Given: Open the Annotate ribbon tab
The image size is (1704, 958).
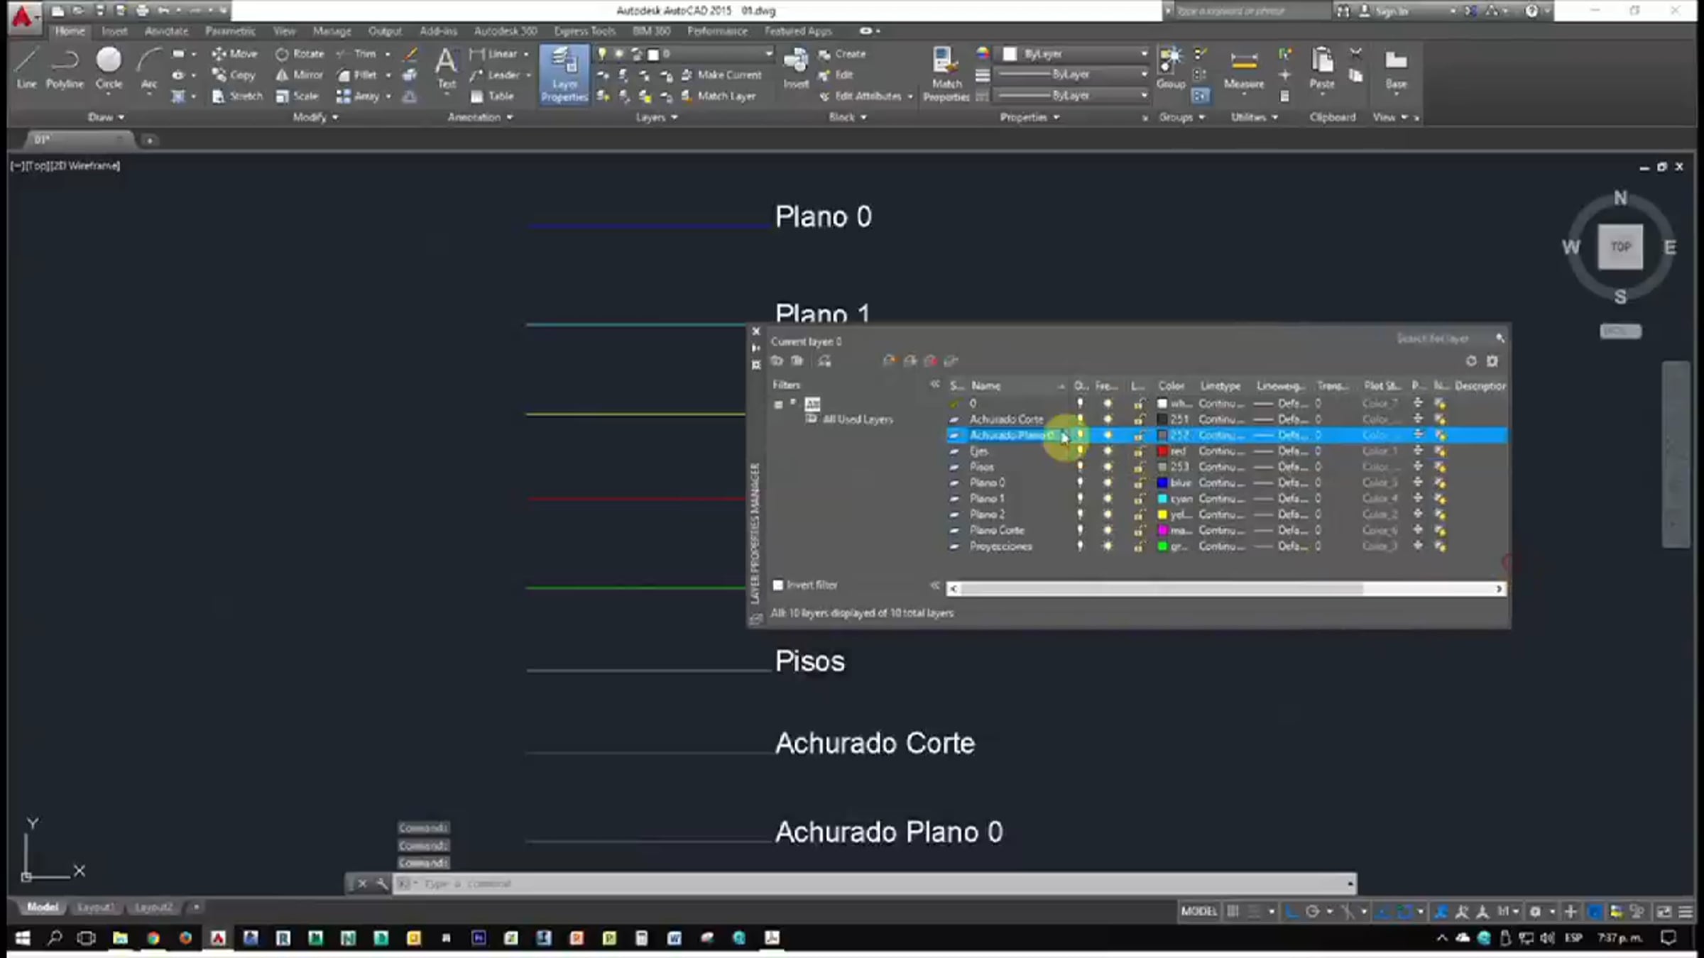Looking at the screenshot, I should (x=166, y=31).
